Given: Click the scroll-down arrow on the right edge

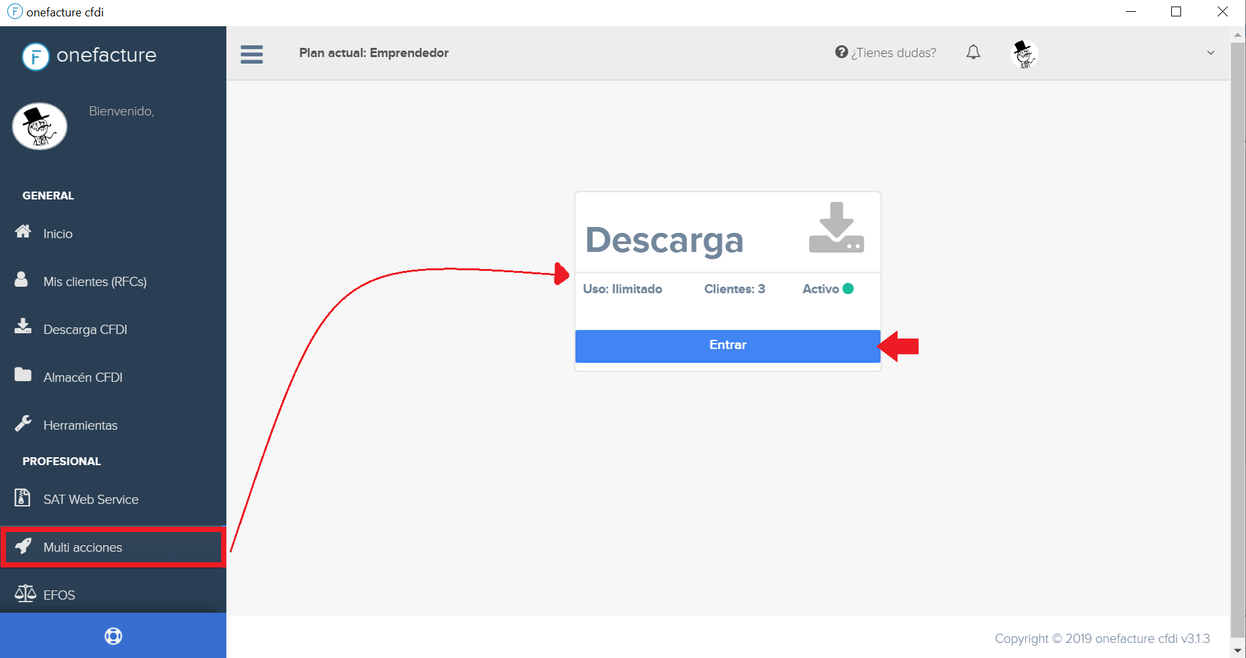Looking at the screenshot, I should (x=1239, y=650).
